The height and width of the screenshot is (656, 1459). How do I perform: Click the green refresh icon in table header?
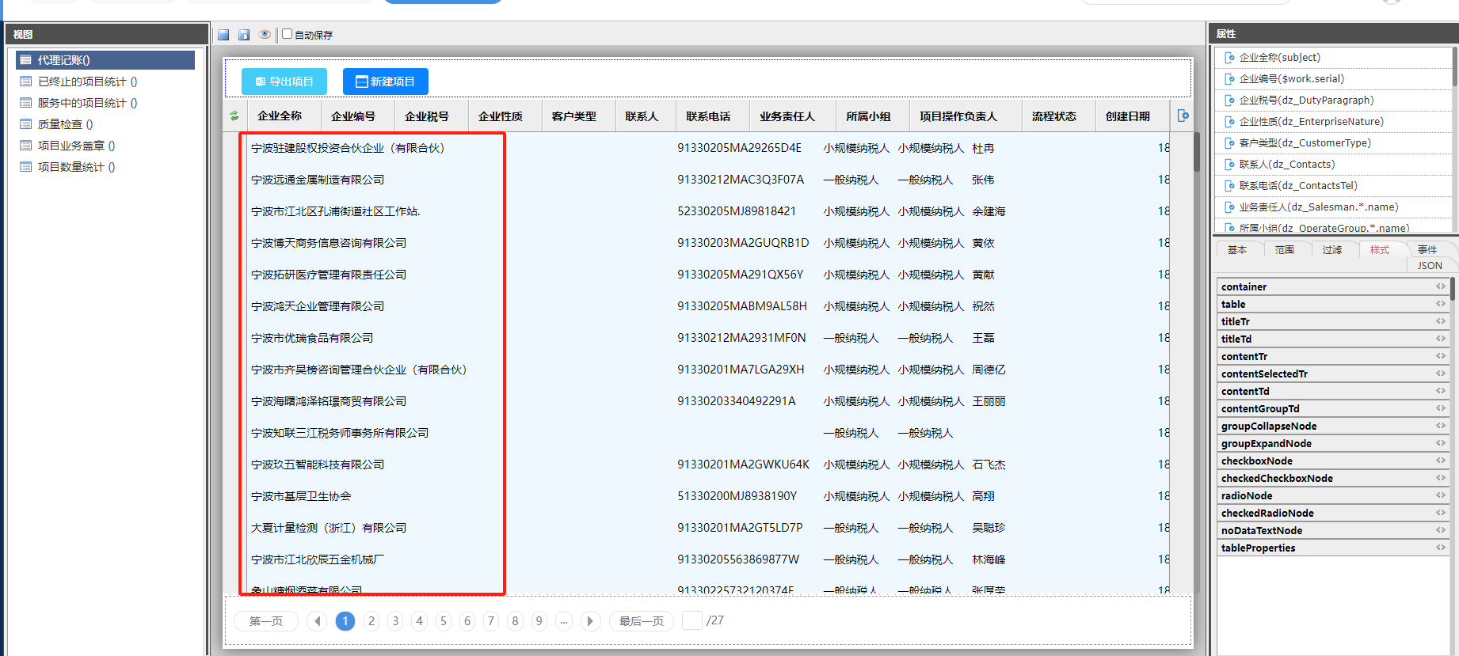[x=234, y=116]
